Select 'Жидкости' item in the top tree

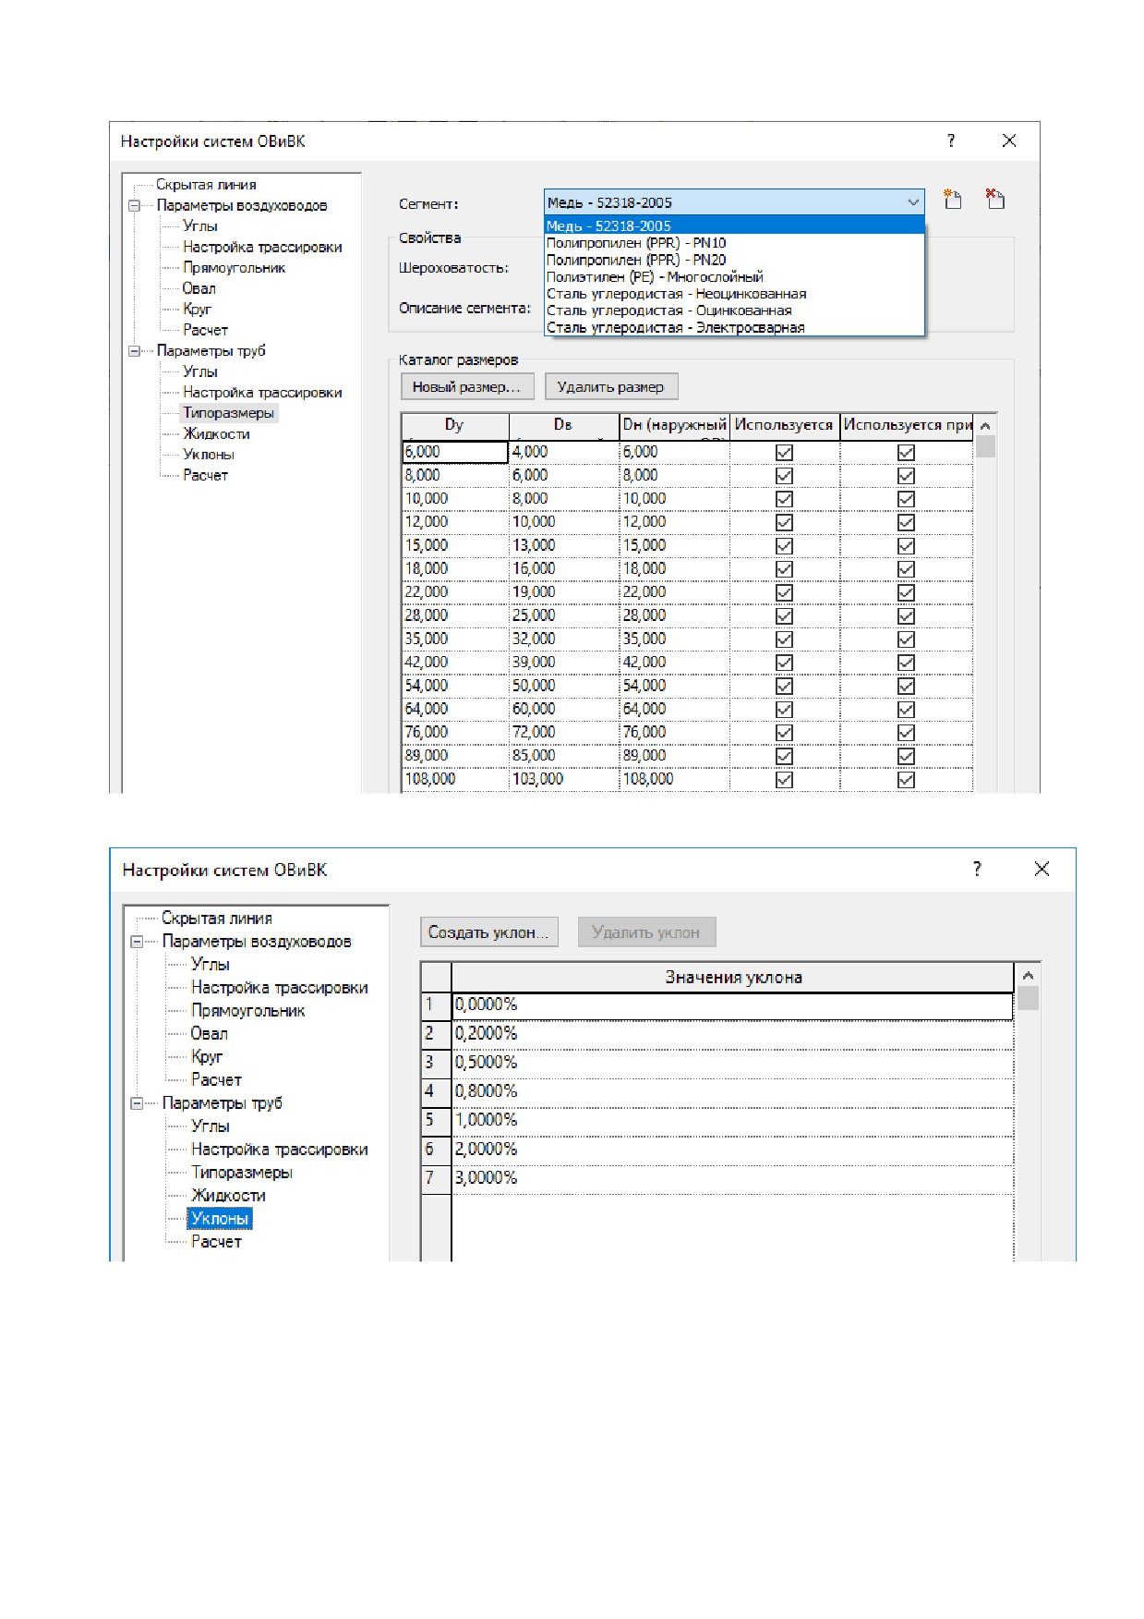pyautogui.click(x=216, y=433)
